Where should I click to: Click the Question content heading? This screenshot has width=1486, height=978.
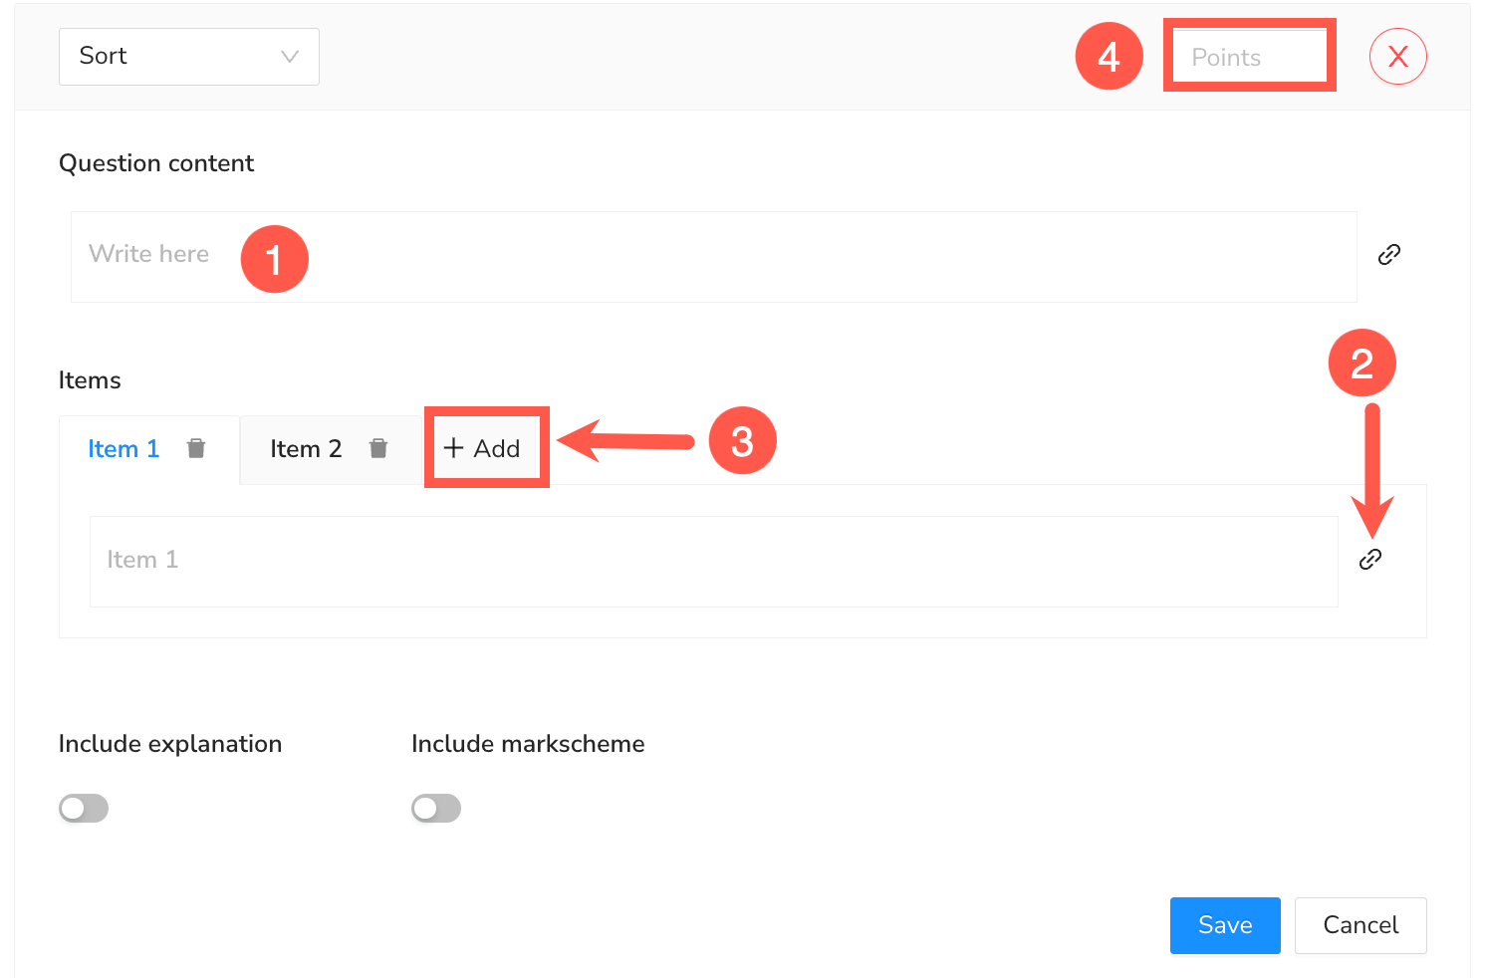click(156, 163)
